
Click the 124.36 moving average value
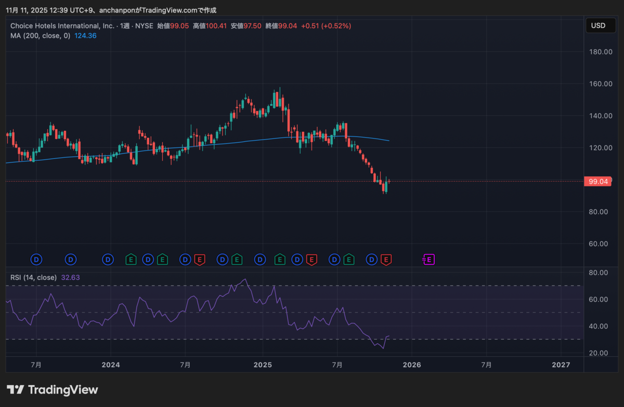tap(85, 36)
